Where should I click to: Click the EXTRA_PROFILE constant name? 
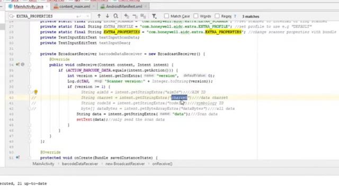click(118, 26)
